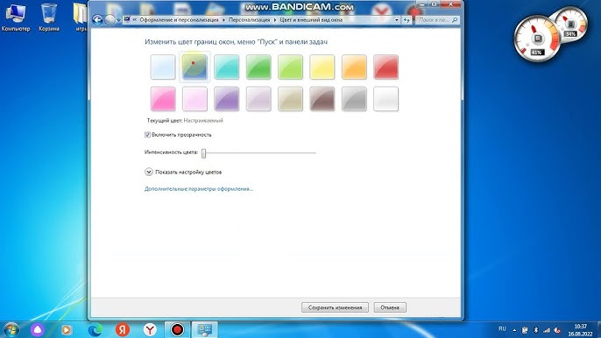
Task: Open the network signal tray icon
Action: pos(547,330)
